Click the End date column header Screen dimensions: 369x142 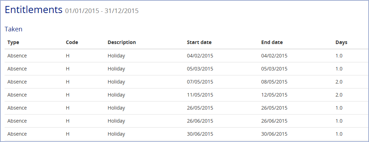point(272,42)
